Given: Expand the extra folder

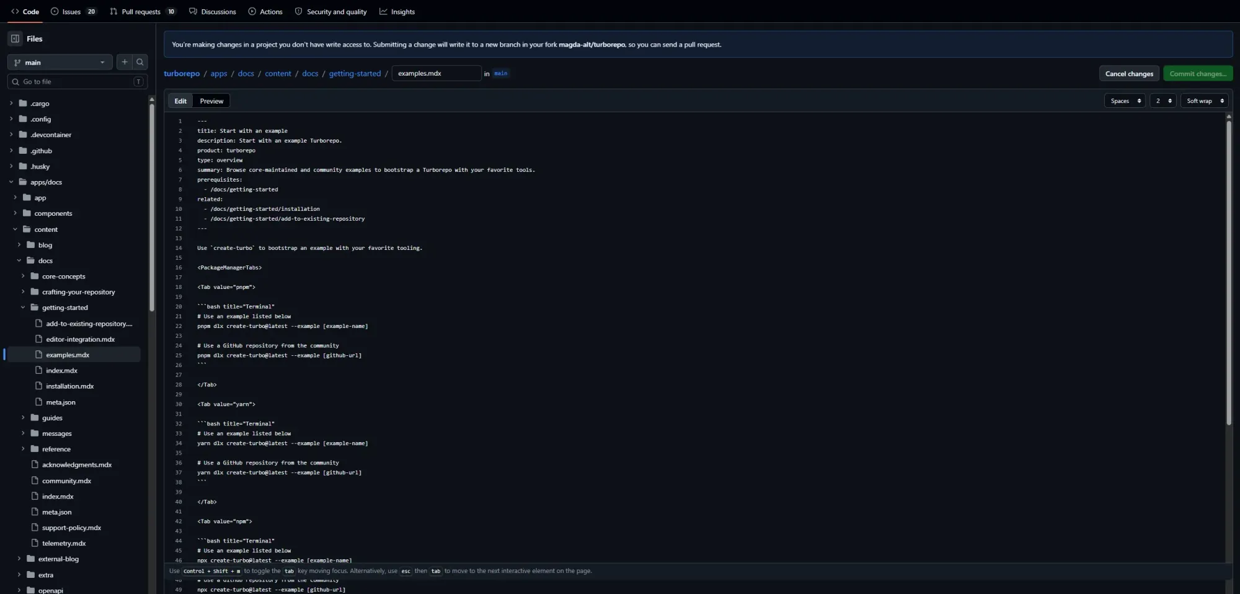Looking at the screenshot, I should (19, 574).
